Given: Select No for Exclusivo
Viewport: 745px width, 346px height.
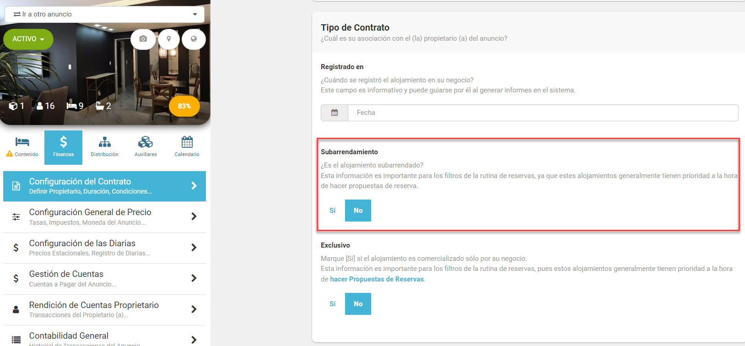Looking at the screenshot, I should (358, 304).
